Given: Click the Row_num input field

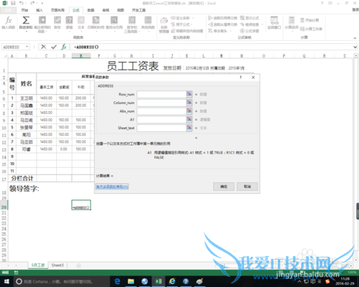Looking at the screenshot, I should pos(162,94).
